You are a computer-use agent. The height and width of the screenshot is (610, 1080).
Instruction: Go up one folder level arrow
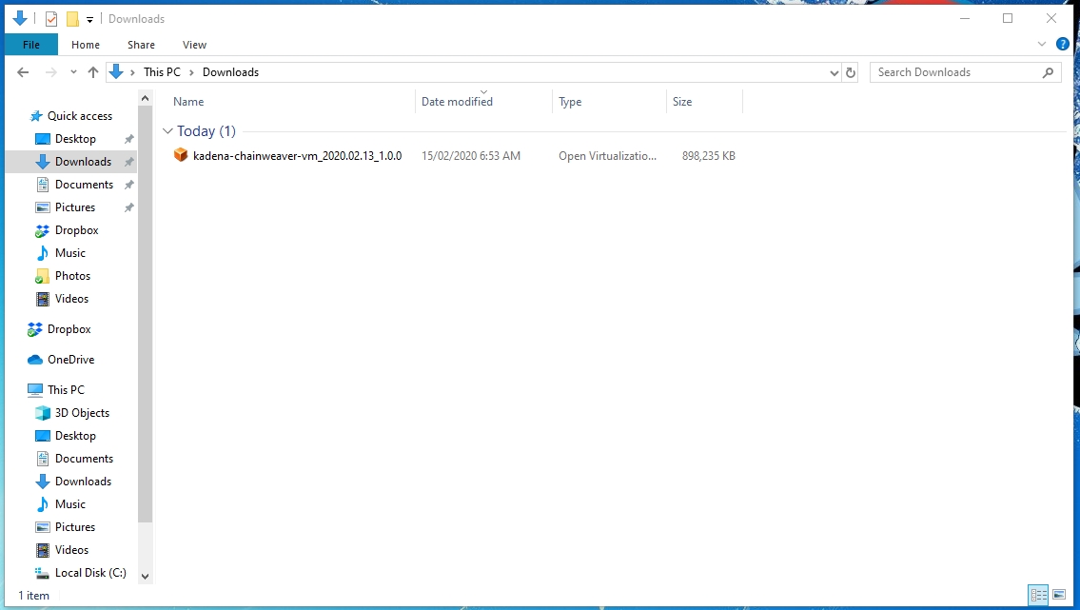coord(92,72)
